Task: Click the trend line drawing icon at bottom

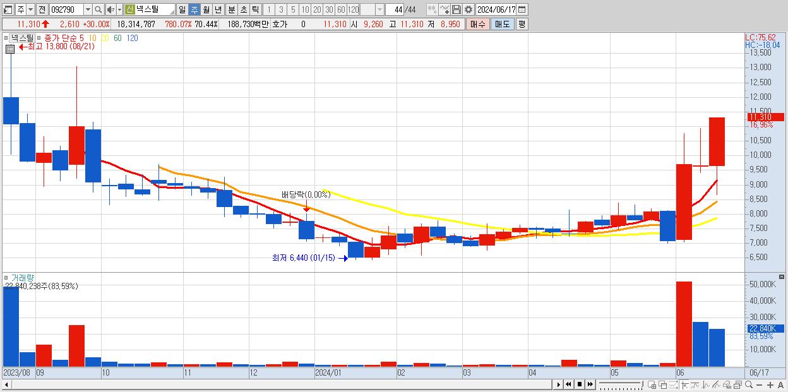Action: coord(696,384)
